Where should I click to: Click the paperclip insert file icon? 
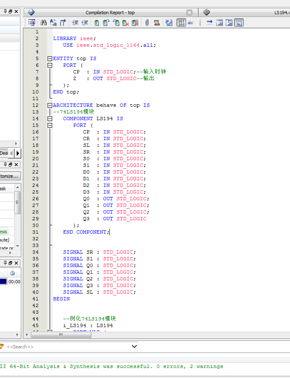(x=147, y=23)
